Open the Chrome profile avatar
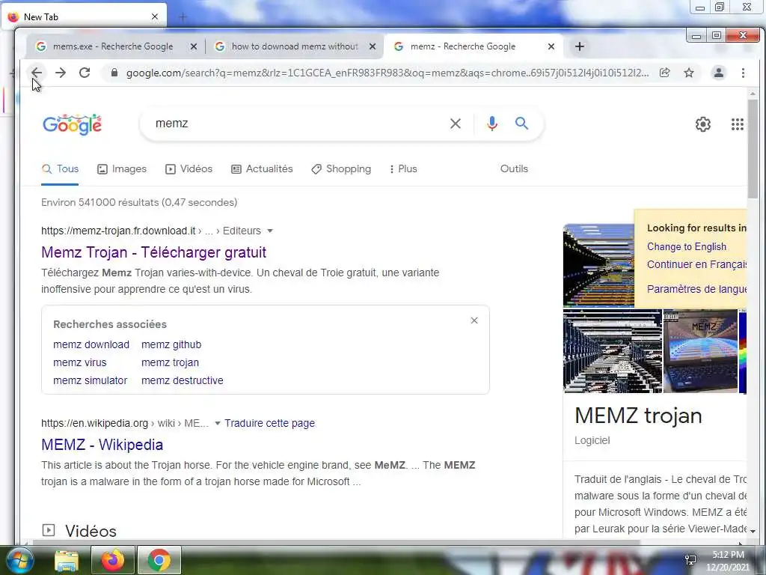 [719, 73]
